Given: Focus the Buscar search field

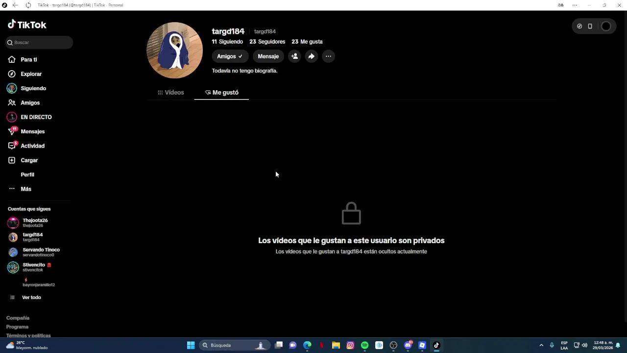Looking at the screenshot, I should [39, 43].
